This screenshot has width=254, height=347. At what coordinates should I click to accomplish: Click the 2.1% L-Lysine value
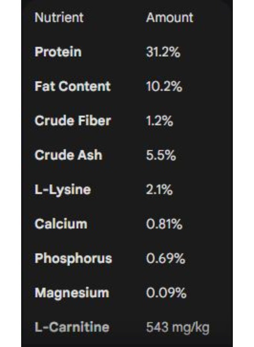point(159,190)
